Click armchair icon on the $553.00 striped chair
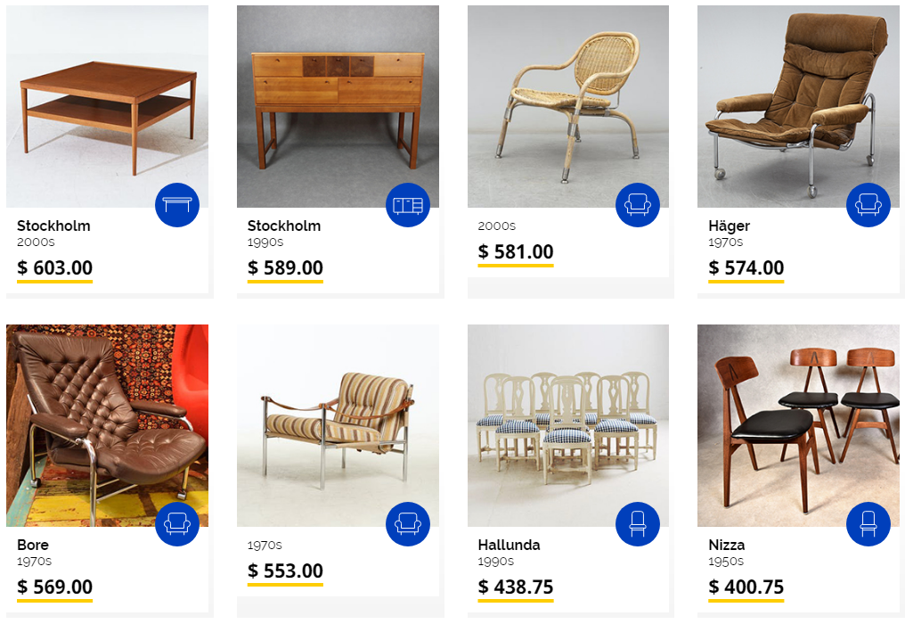 (x=407, y=524)
